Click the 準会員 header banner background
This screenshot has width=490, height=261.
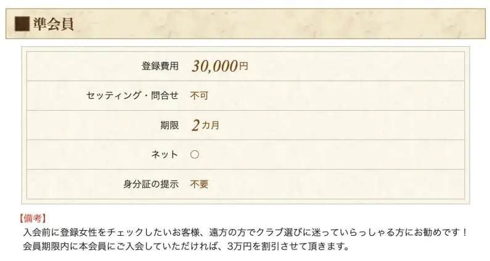(245, 24)
